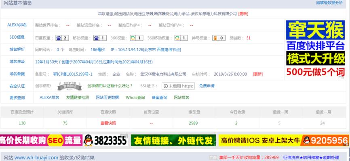Click the 更新 link beside the site title
The image size is (350, 161).
coord(243,14)
